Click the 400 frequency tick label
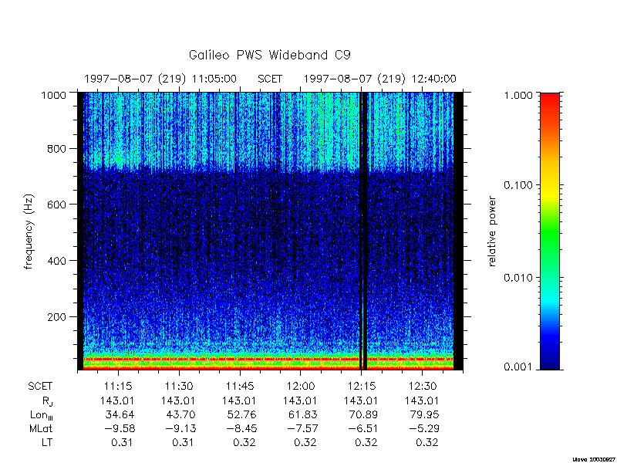Image resolution: width=617 pixels, height=463 pixels. point(57,261)
